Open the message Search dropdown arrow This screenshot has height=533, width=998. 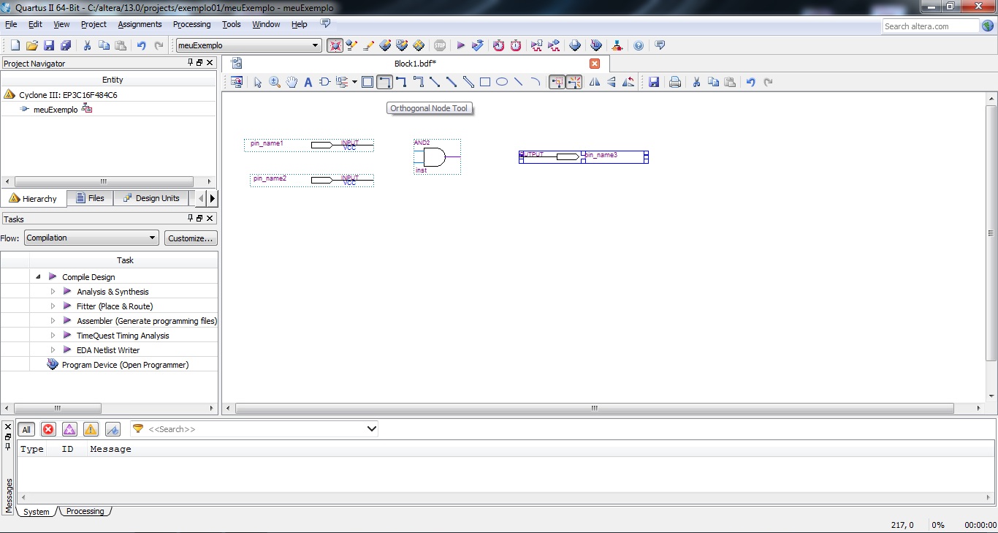coord(371,429)
